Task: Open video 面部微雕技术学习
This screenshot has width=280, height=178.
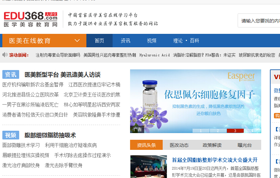Action: 21,145
